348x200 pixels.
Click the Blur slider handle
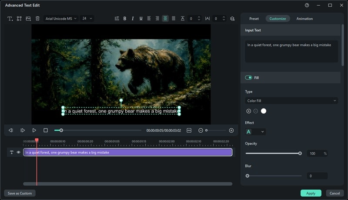(x=248, y=176)
